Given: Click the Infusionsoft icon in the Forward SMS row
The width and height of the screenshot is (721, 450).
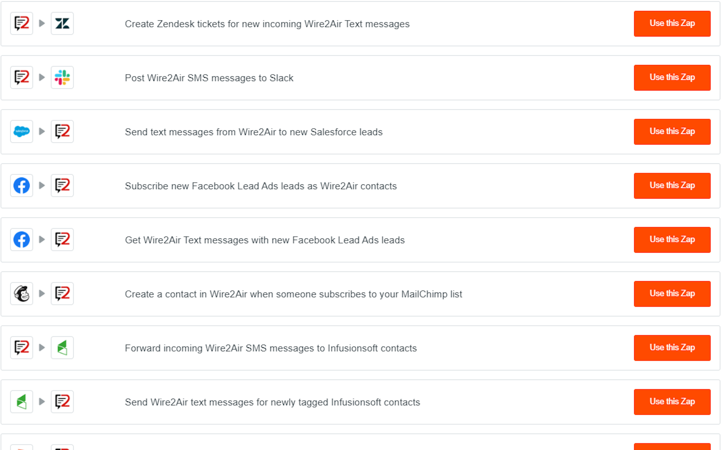Looking at the screenshot, I should [62, 348].
